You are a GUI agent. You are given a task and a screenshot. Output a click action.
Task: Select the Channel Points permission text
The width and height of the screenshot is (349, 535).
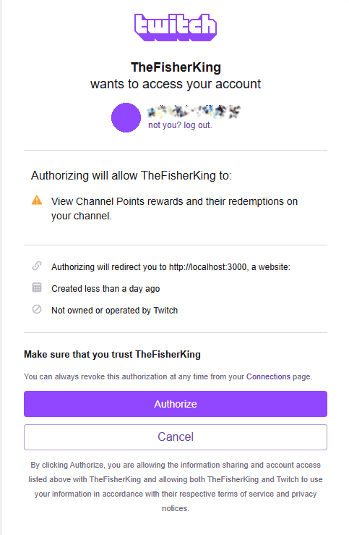(174, 208)
